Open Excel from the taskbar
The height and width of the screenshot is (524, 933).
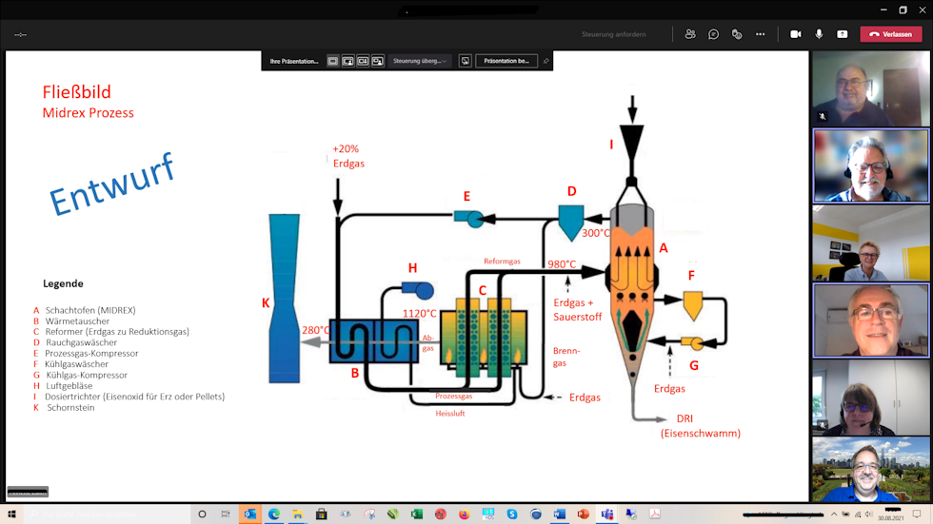(417, 514)
